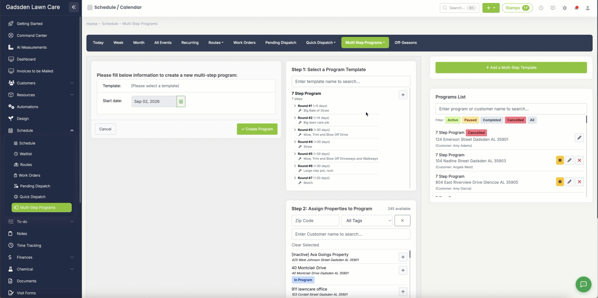Filter programs list by Paused
The image size is (598, 298).
tap(470, 120)
